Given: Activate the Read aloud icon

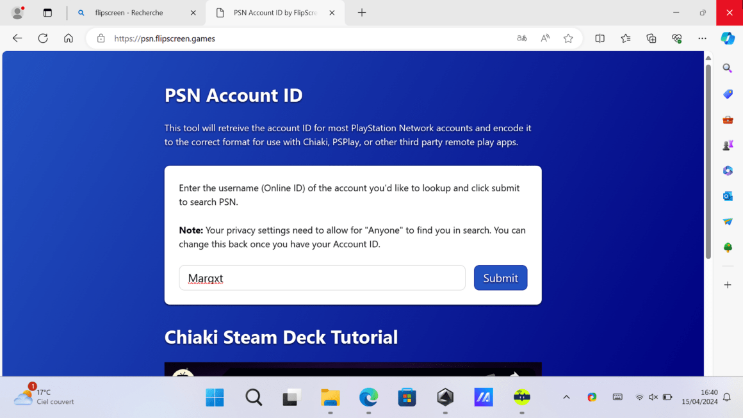Looking at the screenshot, I should click(x=546, y=38).
